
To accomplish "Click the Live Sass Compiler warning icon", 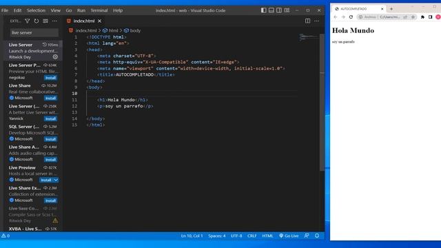I will pos(55,220).
